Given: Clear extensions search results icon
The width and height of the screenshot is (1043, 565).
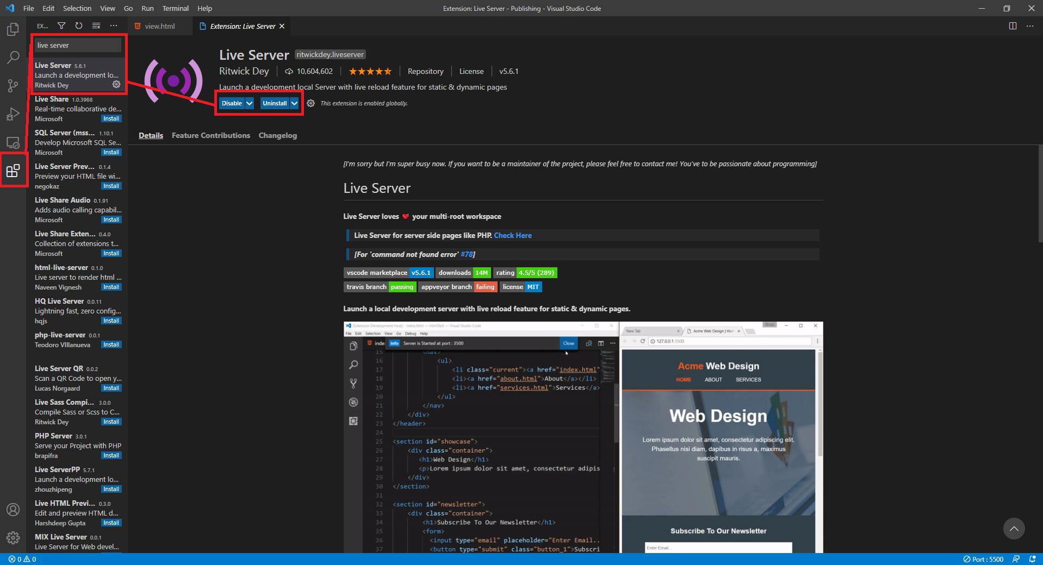Looking at the screenshot, I should click(x=96, y=26).
